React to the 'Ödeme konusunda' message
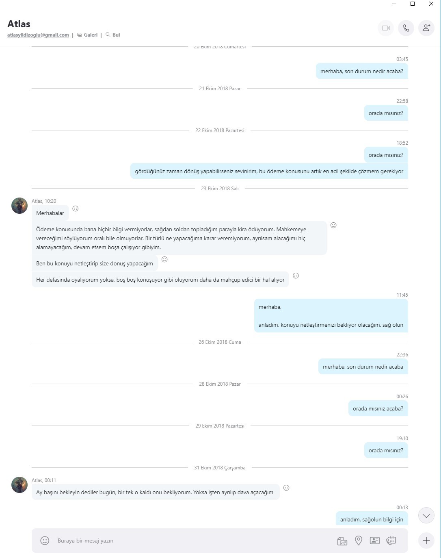441x558 pixels. tap(333, 225)
